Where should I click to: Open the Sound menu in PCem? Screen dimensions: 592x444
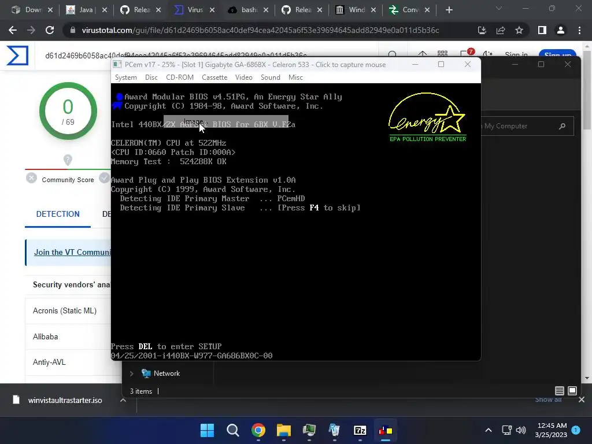coord(271,77)
